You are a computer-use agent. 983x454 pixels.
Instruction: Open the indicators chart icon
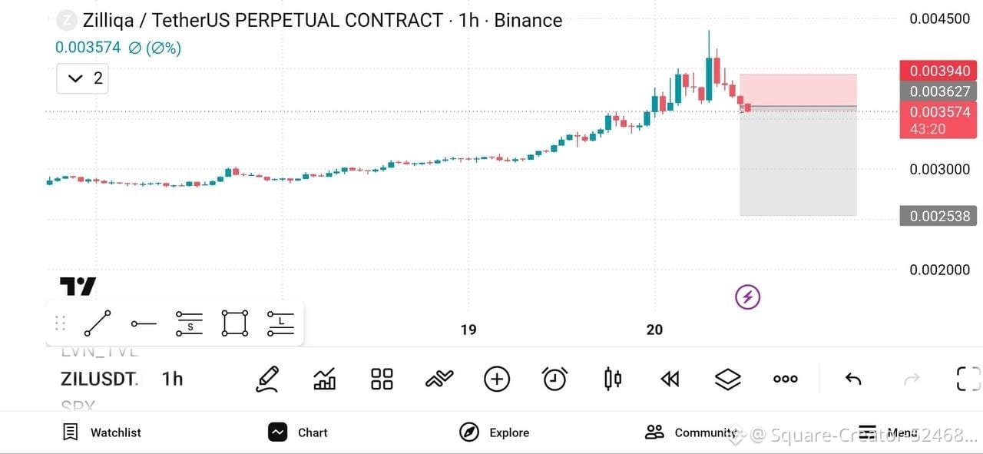point(325,379)
